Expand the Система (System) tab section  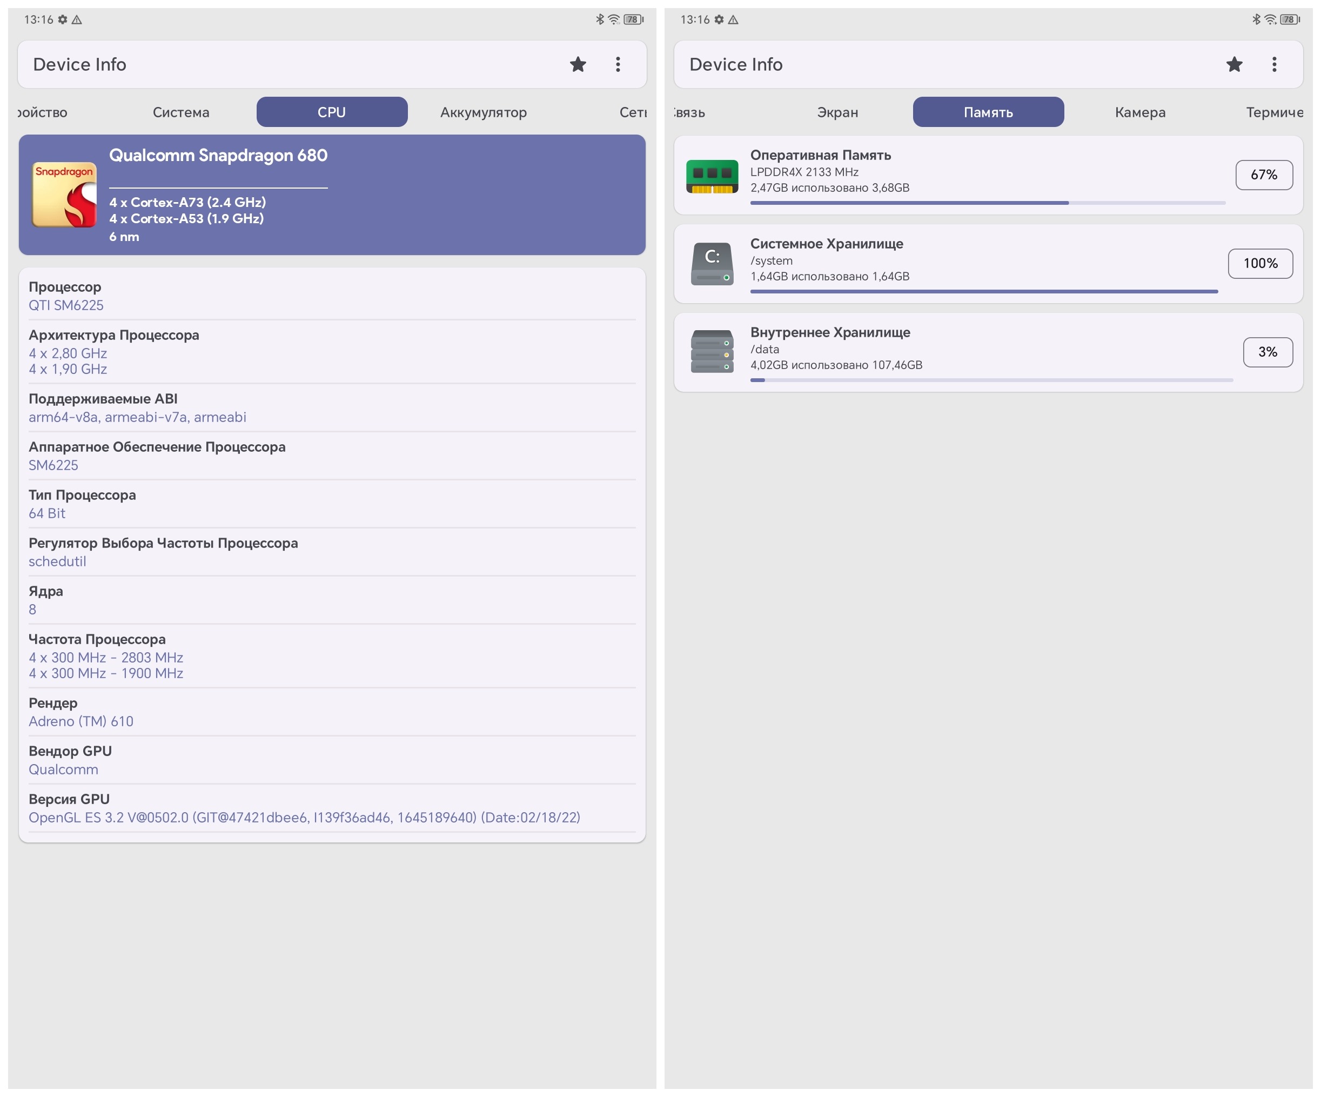click(x=180, y=112)
